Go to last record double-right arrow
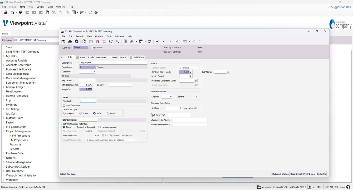The width and height of the screenshot is (353, 190). [177, 41]
